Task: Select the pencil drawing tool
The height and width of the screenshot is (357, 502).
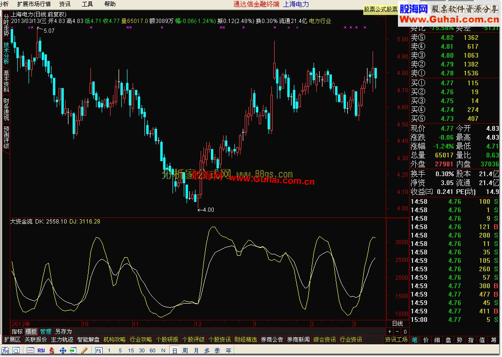Action: [x=84, y=350]
